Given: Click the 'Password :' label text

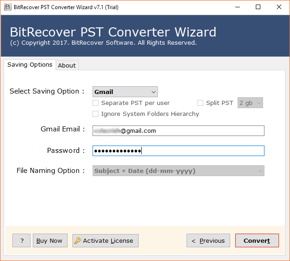Looking at the screenshot, I should (66, 151).
